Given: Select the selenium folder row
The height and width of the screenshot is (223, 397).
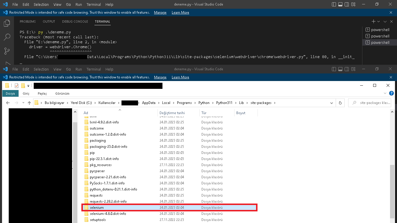Looking at the screenshot, I should click(x=169, y=208).
